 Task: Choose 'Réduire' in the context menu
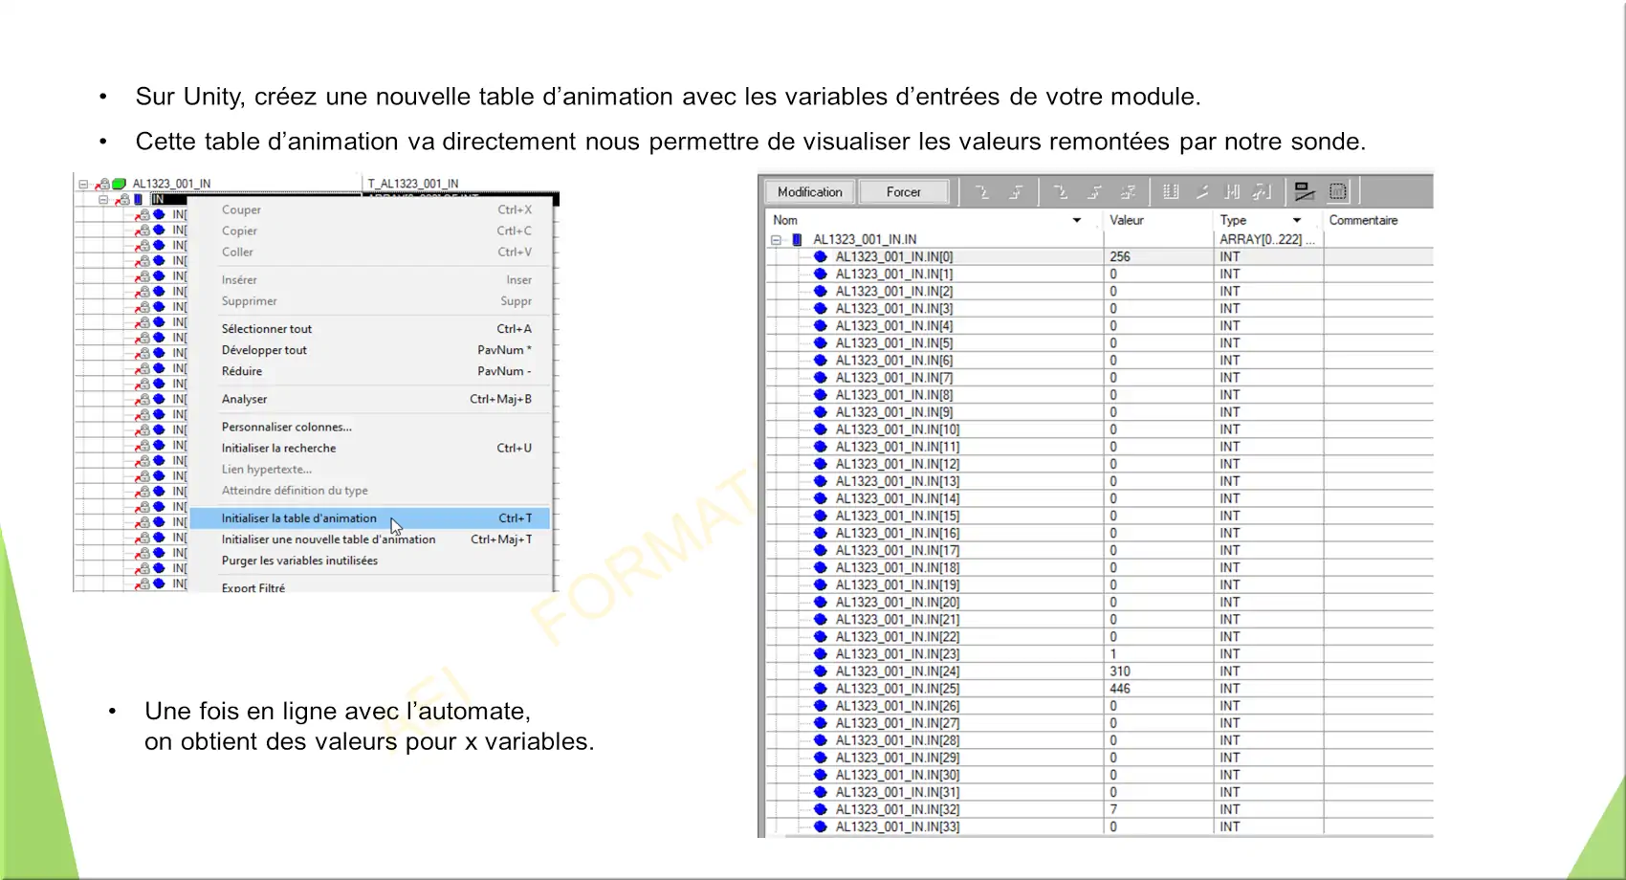coord(370,371)
